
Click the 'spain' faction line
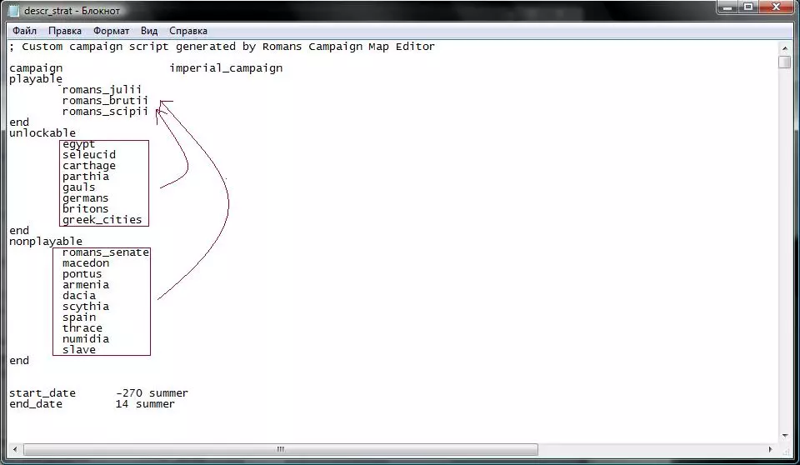79,317
